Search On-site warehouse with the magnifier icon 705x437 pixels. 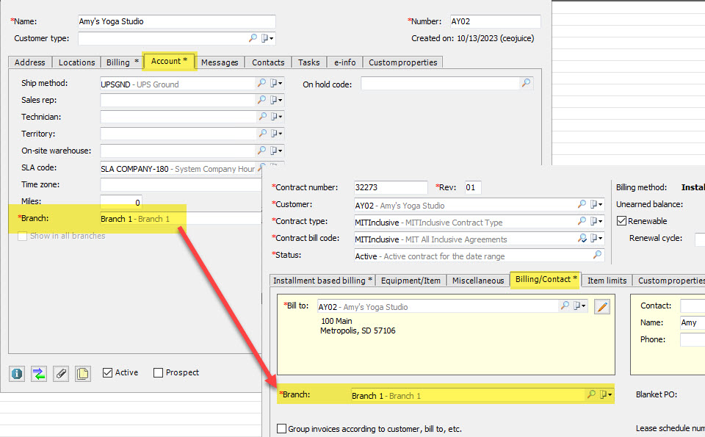click(261, 150)
